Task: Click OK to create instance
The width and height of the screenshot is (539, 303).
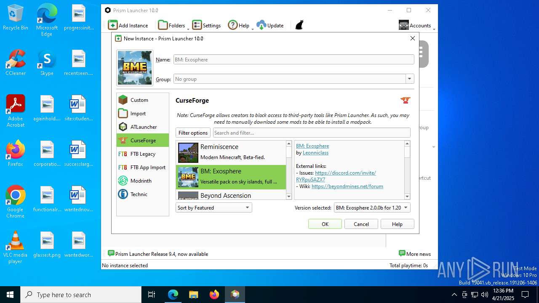Action: [325, 224]
